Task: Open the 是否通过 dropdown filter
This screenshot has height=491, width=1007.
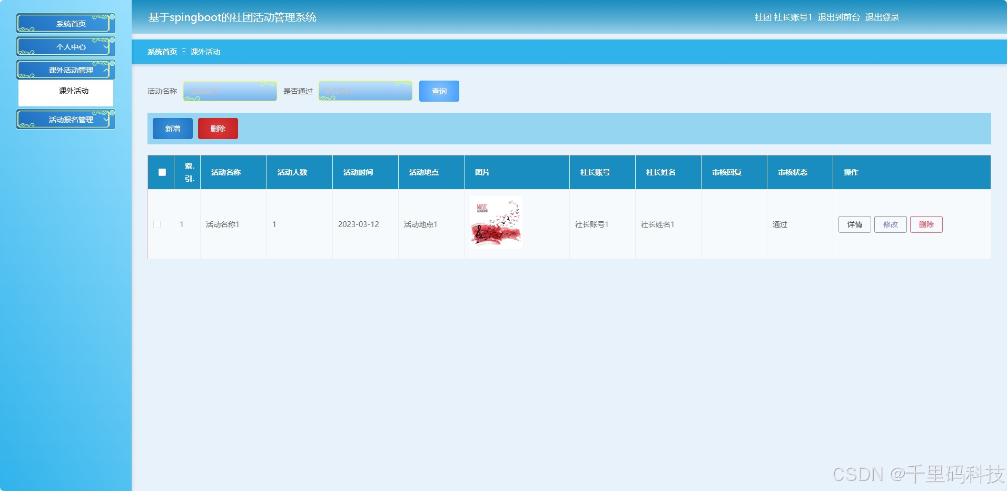Action: [x=366, y=91]
